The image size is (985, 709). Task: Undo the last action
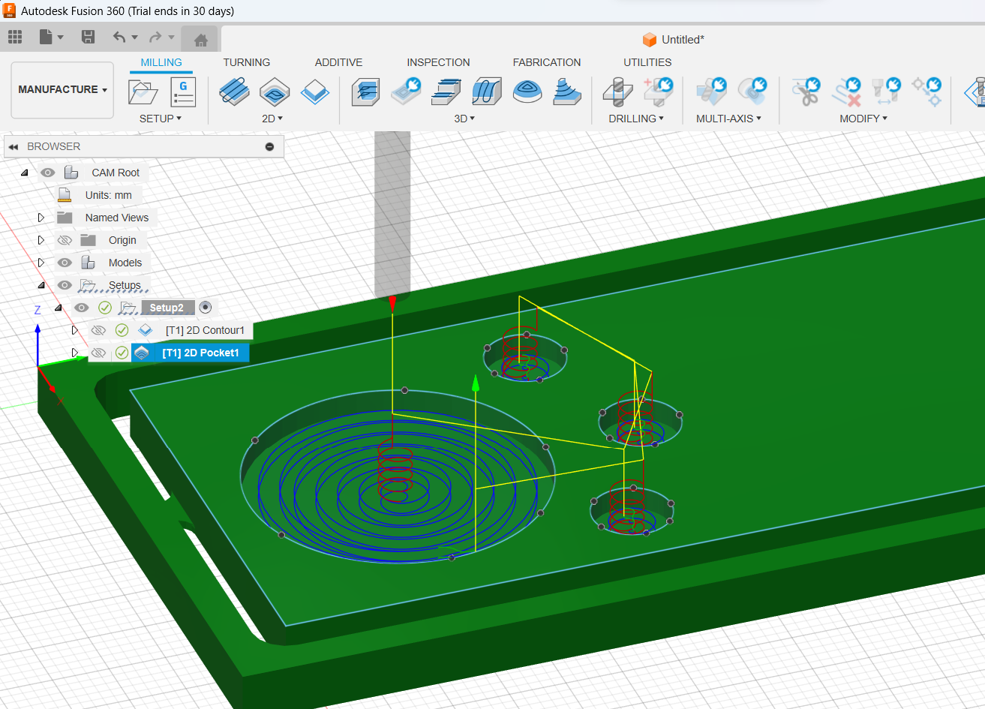[119, 37]
